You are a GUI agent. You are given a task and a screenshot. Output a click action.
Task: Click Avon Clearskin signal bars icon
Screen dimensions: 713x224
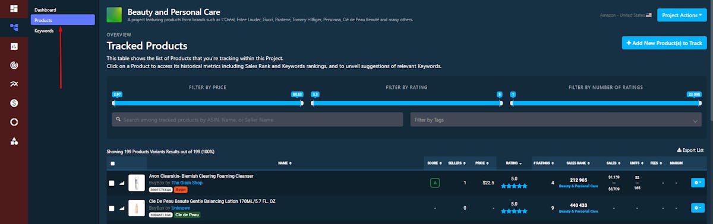122,183
